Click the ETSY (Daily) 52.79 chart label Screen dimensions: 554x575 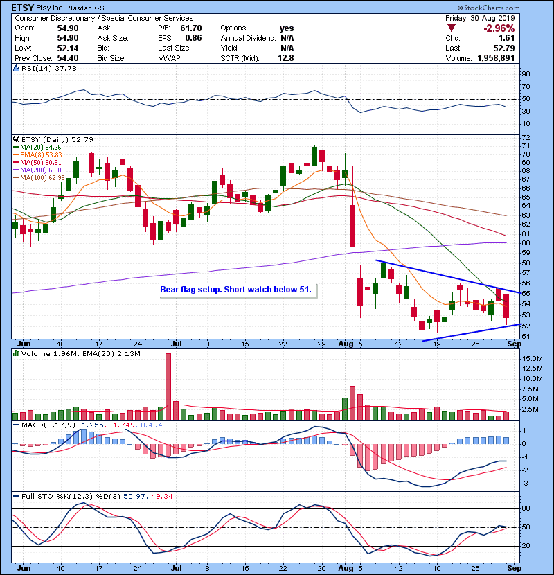click(x=57, y=140)
